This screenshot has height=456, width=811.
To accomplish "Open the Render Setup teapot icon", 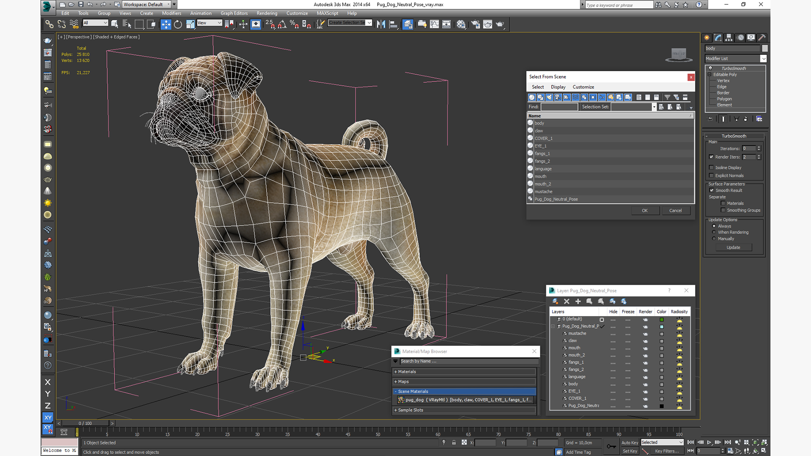I will click(x=476, y=24).
